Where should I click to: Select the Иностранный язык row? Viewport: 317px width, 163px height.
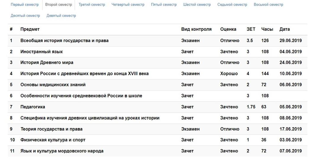157,52
